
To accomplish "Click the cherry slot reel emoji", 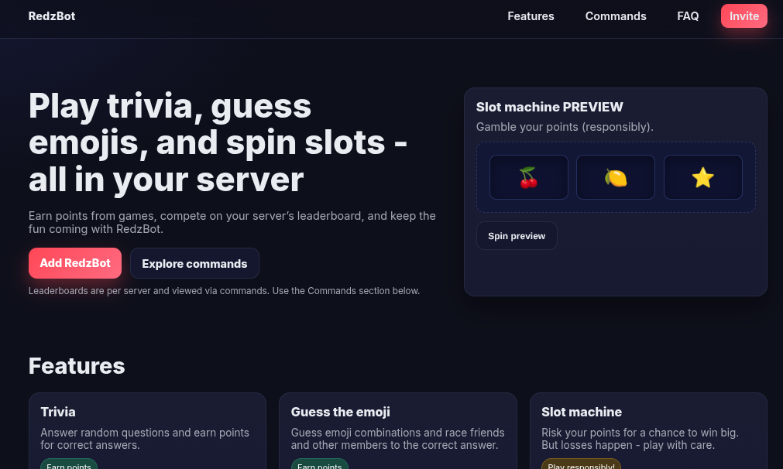I will [529, 177].
